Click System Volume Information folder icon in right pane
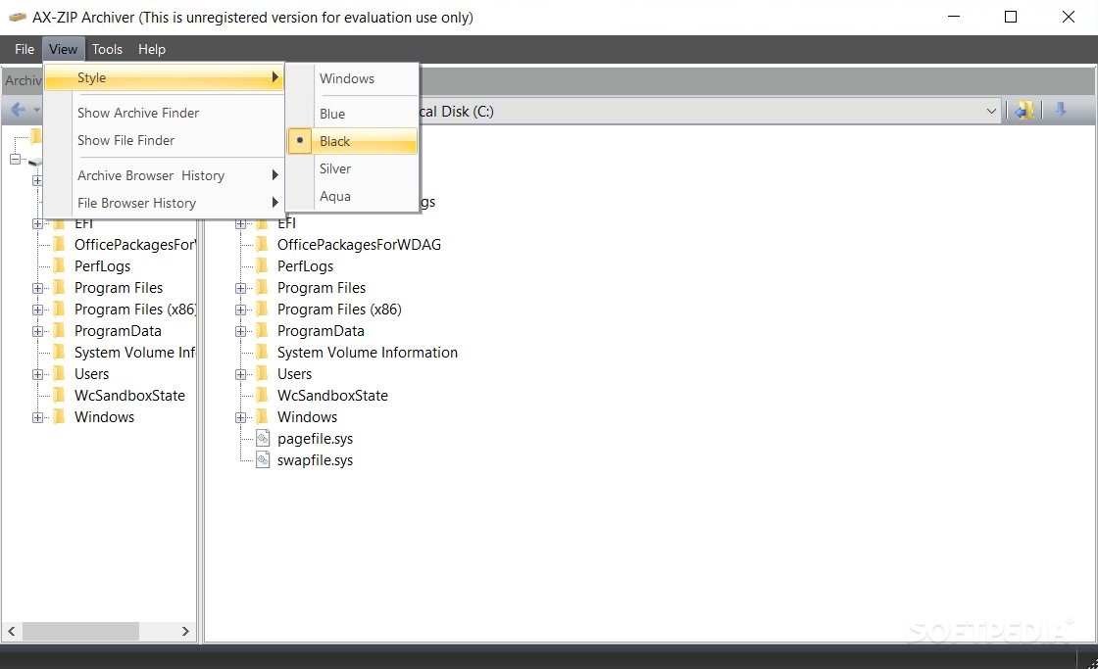Screen dimensions: 1098x669 (x=263, y=353)
